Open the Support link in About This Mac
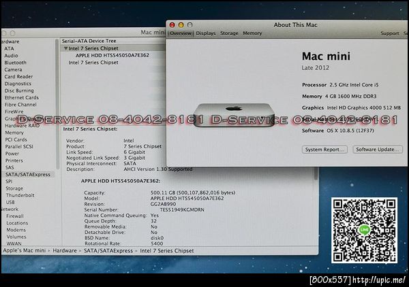Image resolution: width=409 pixels, height=287 pixels. pyautogui.click(x=390, y=33)
